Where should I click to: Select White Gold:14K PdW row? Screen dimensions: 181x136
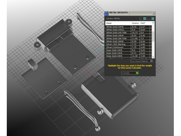pos(128,32)
